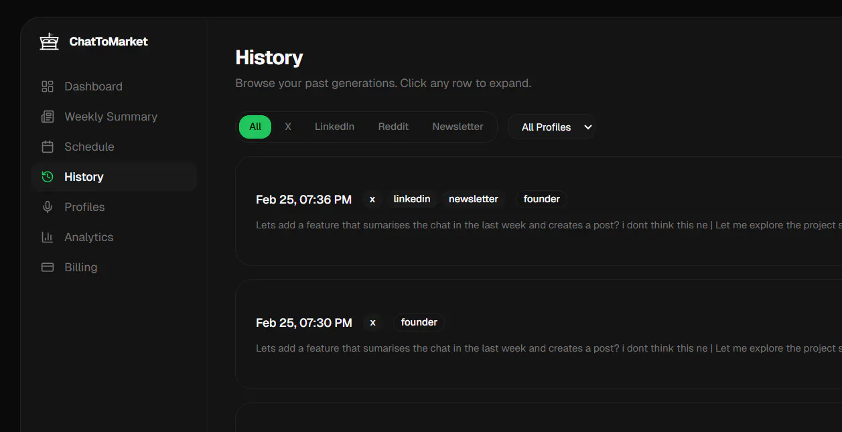Filter history by LinkedIn

[334, 127]
